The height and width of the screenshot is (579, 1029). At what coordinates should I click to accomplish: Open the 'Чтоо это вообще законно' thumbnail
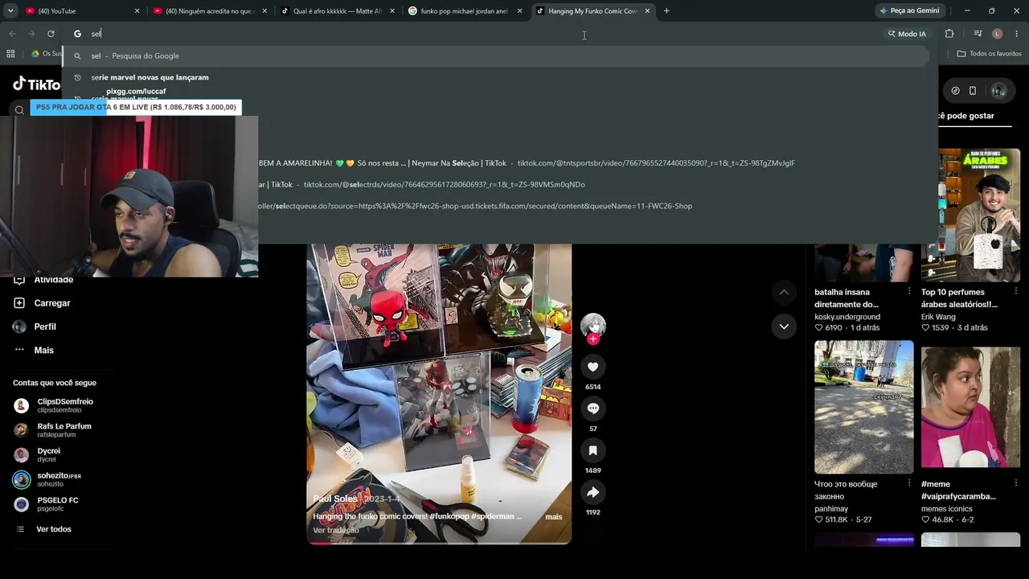(863, 407)
